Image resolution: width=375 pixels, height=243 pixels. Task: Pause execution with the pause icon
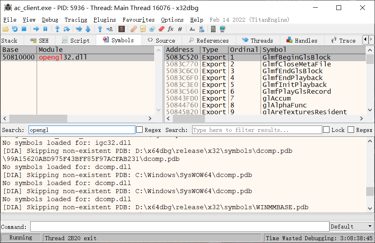point(45,29)
